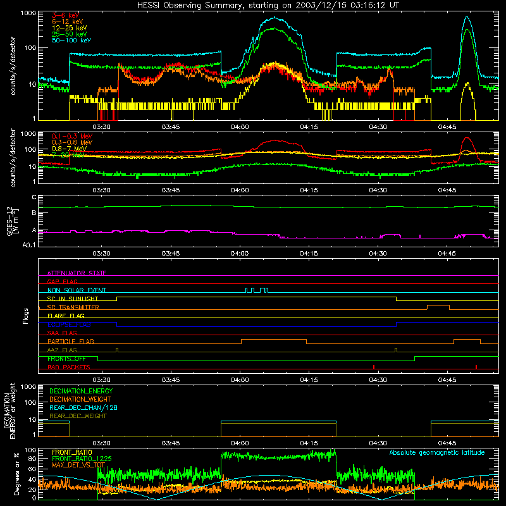This screenshot has width=506, height=506.
Task: Click the 12-25 keV legend label
Action: coord(70,28)
